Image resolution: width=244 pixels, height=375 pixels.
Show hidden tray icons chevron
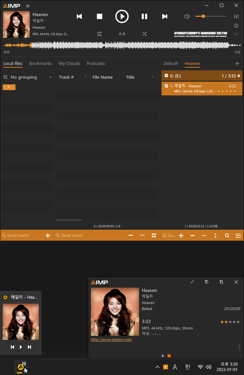pos(157,367)
